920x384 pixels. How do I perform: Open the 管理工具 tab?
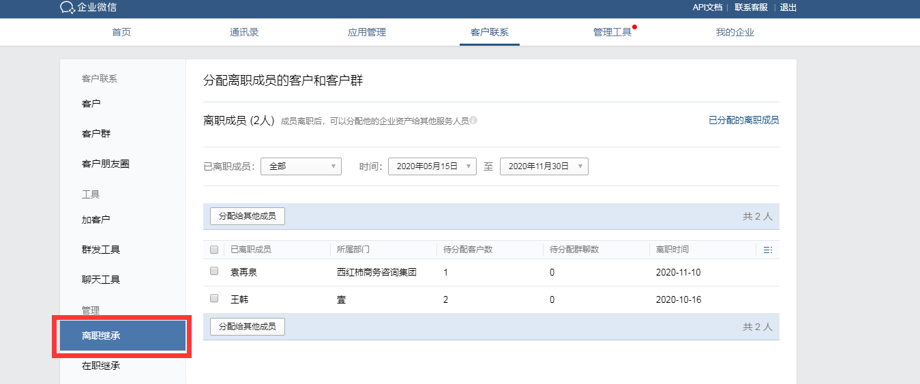click(612, 33)
